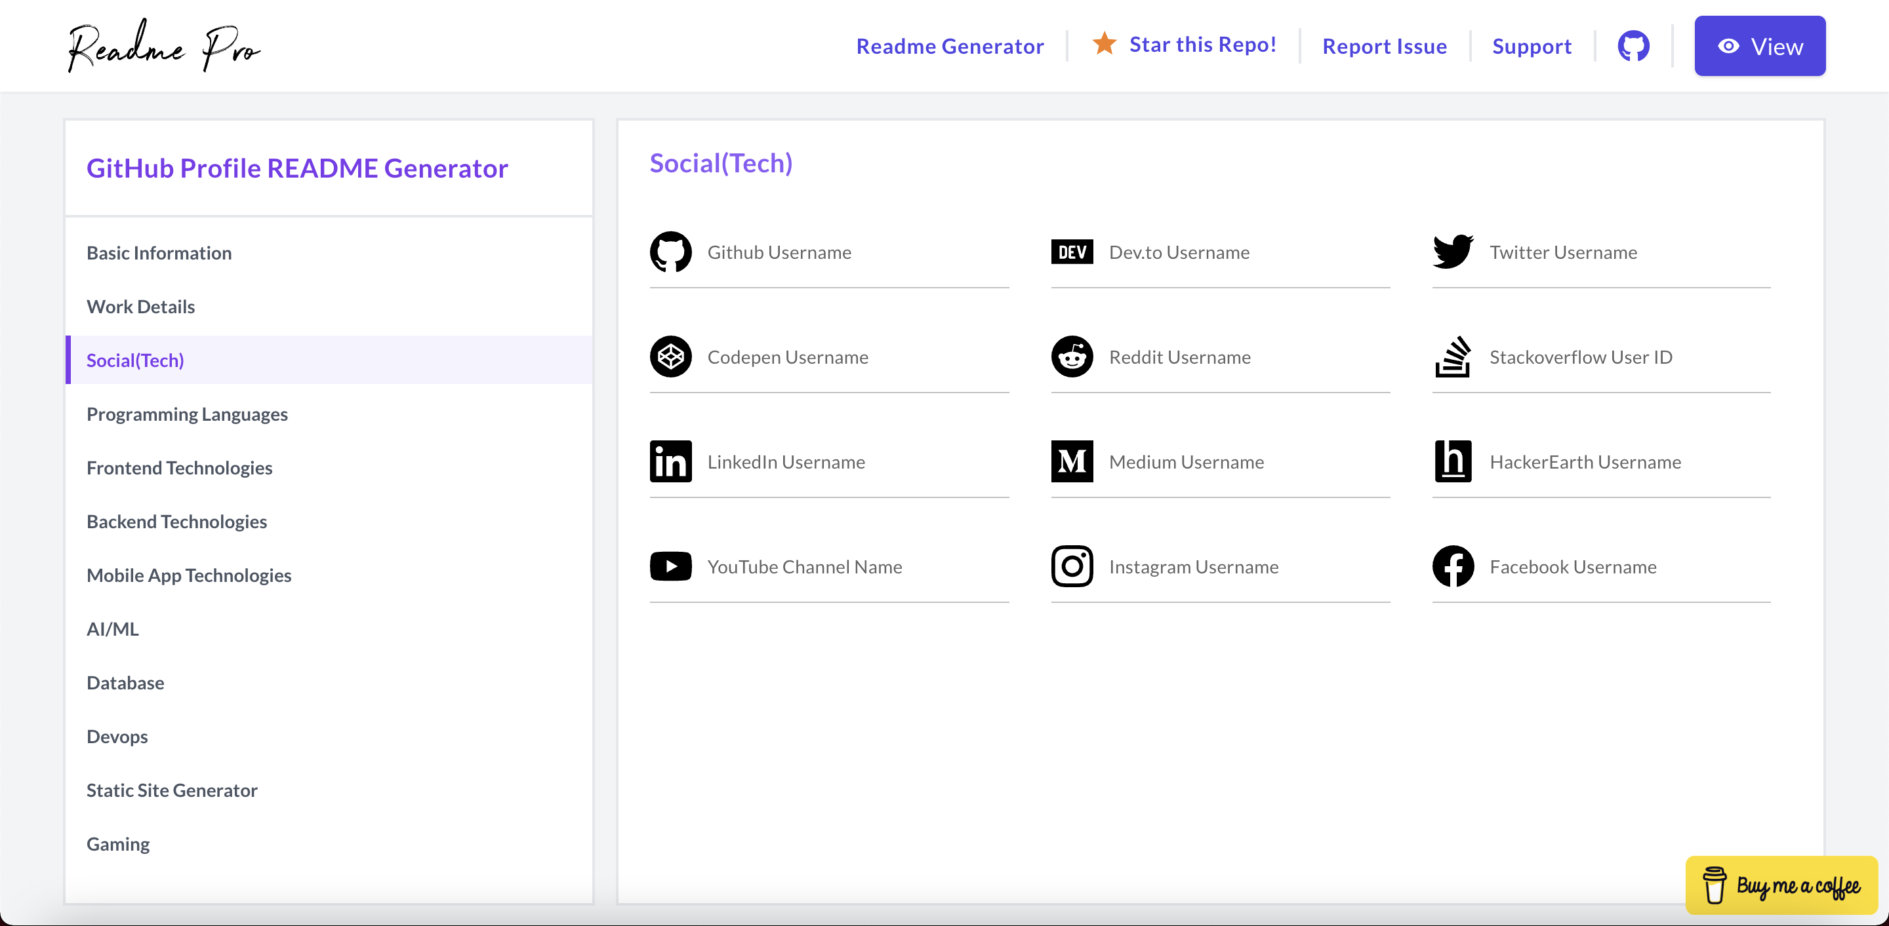Viewport: 1889px width, 926px height.
Task: Click the Stackoverflow icon
Action: [1453, 357]
